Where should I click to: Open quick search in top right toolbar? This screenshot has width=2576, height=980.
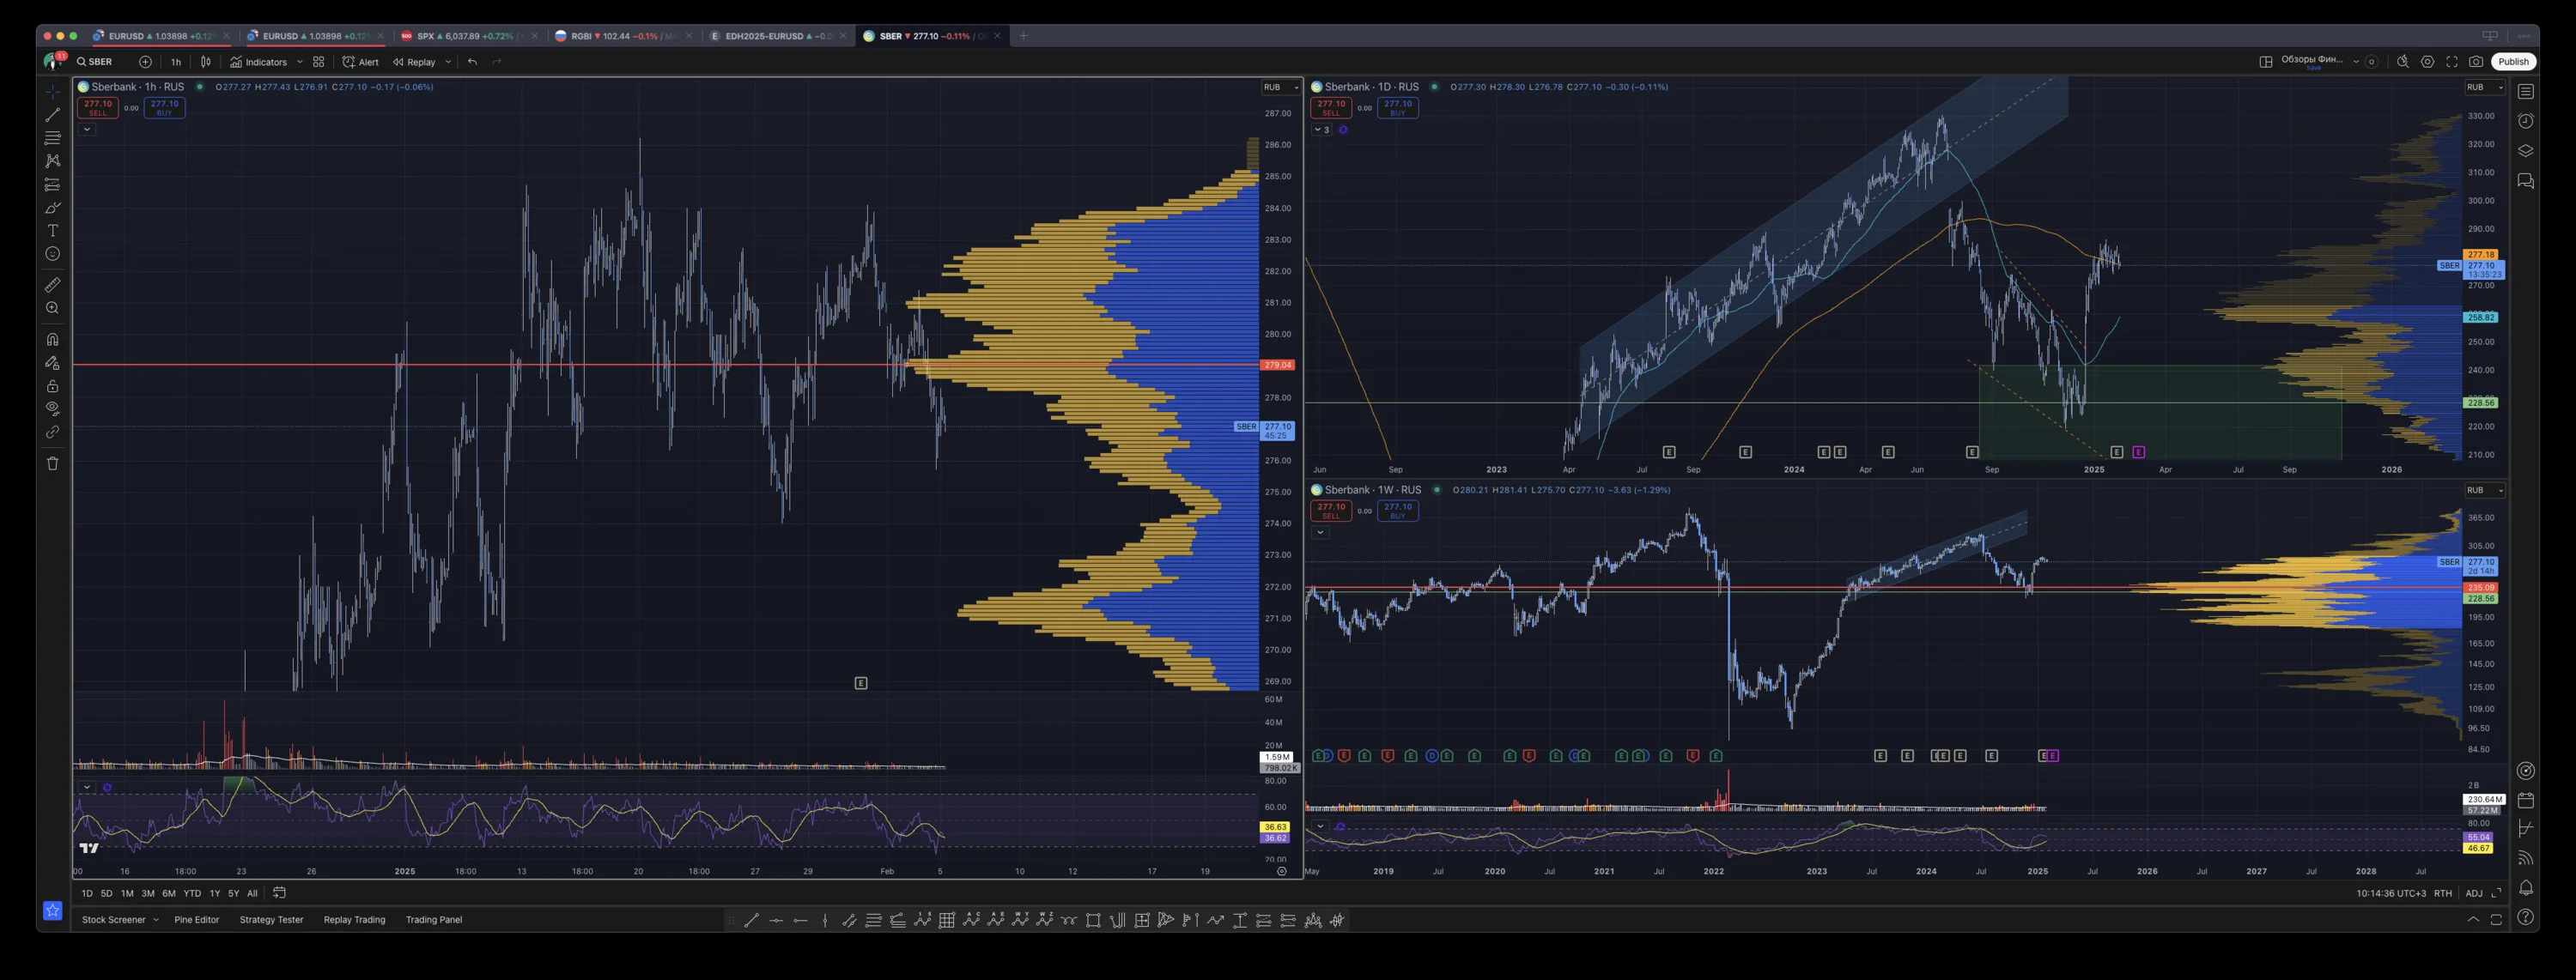click(2402, 62)
